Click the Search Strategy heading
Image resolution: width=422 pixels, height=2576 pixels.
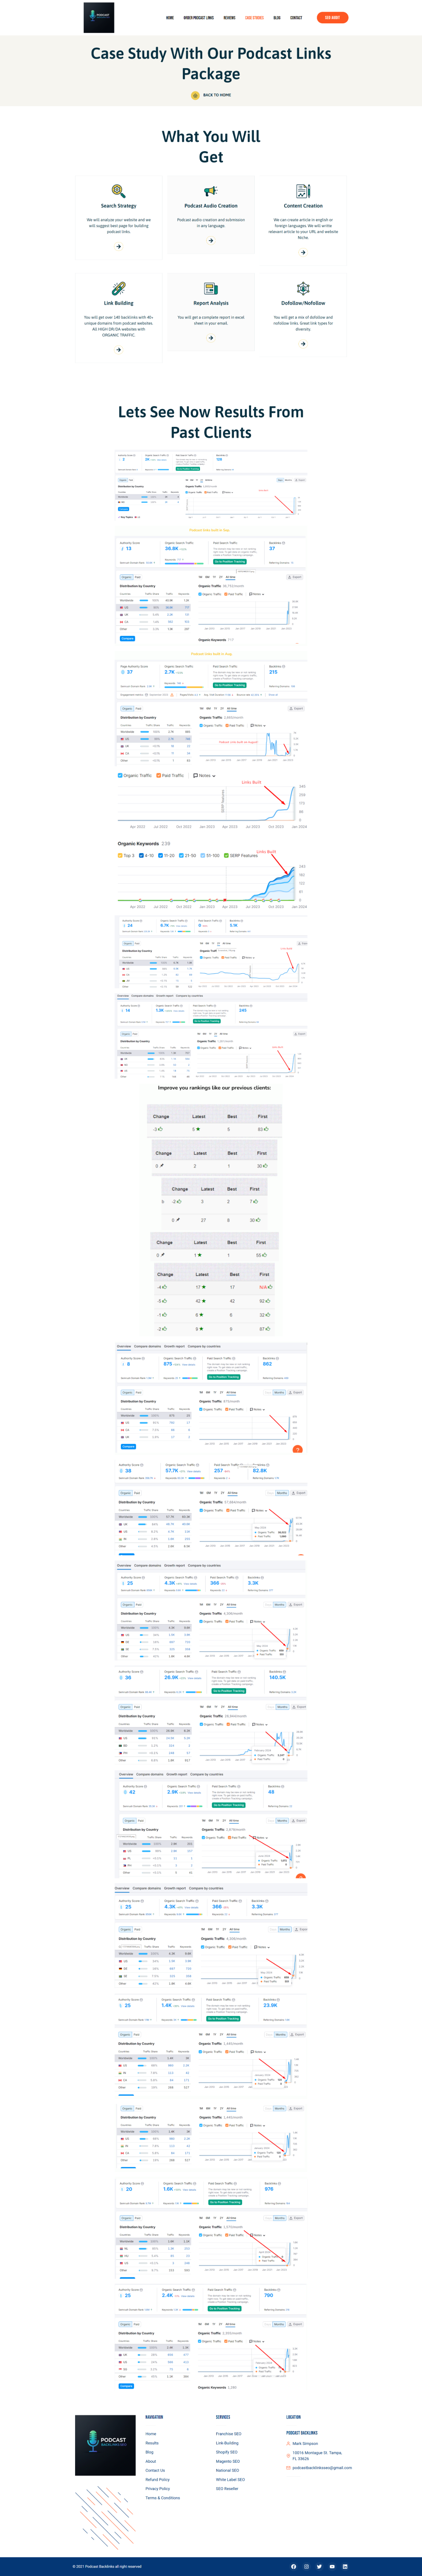(118, 206)
